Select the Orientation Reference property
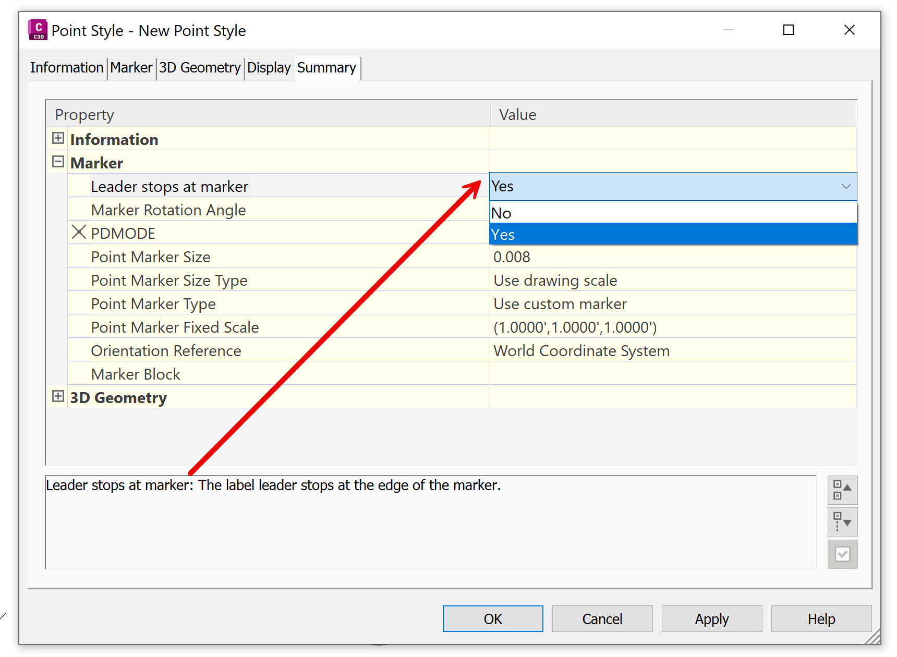The width and height of the screenshot is (897, 657). [166, 350]
